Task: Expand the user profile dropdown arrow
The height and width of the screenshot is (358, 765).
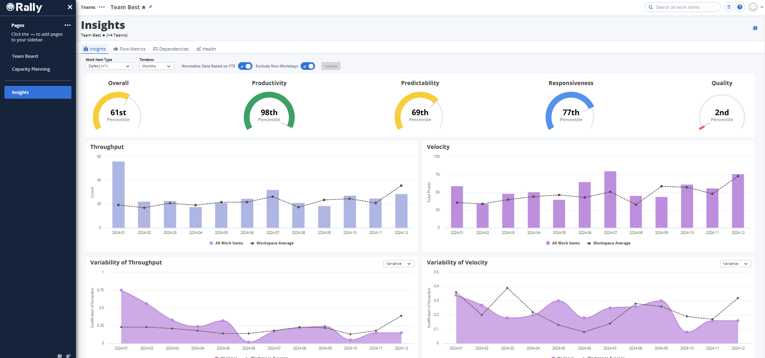Action: pos(762,7)
